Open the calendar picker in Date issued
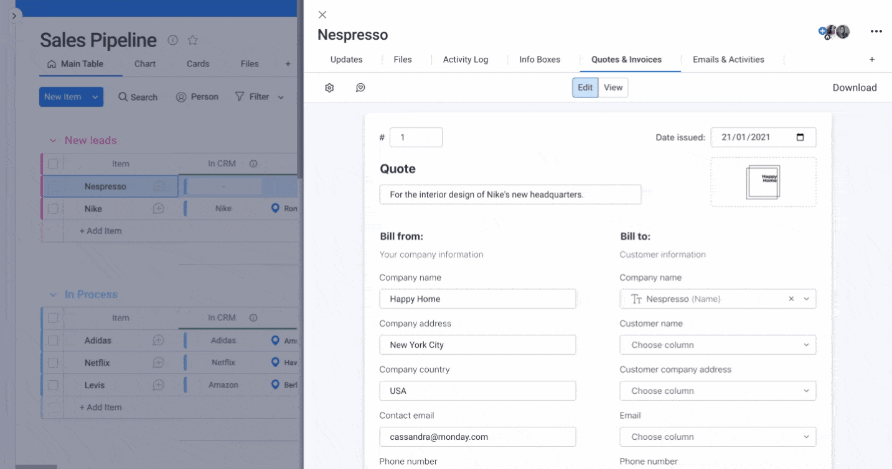This screenshot has height=469, width=892. pos(800,137)
